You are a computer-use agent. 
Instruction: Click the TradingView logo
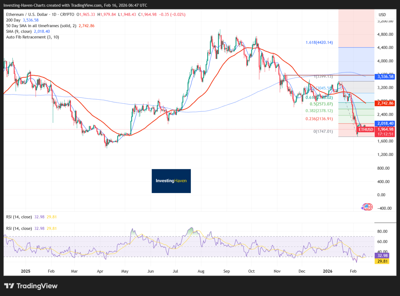tap(30, 286)
